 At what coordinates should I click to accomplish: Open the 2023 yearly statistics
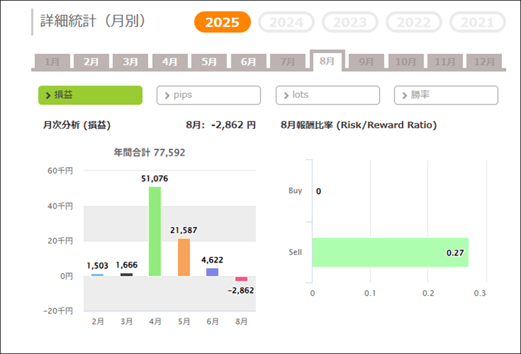tap(350, 23)
